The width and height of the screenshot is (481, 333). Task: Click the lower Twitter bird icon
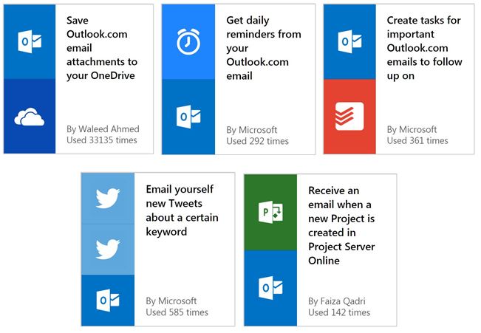[x=108, y=250]
